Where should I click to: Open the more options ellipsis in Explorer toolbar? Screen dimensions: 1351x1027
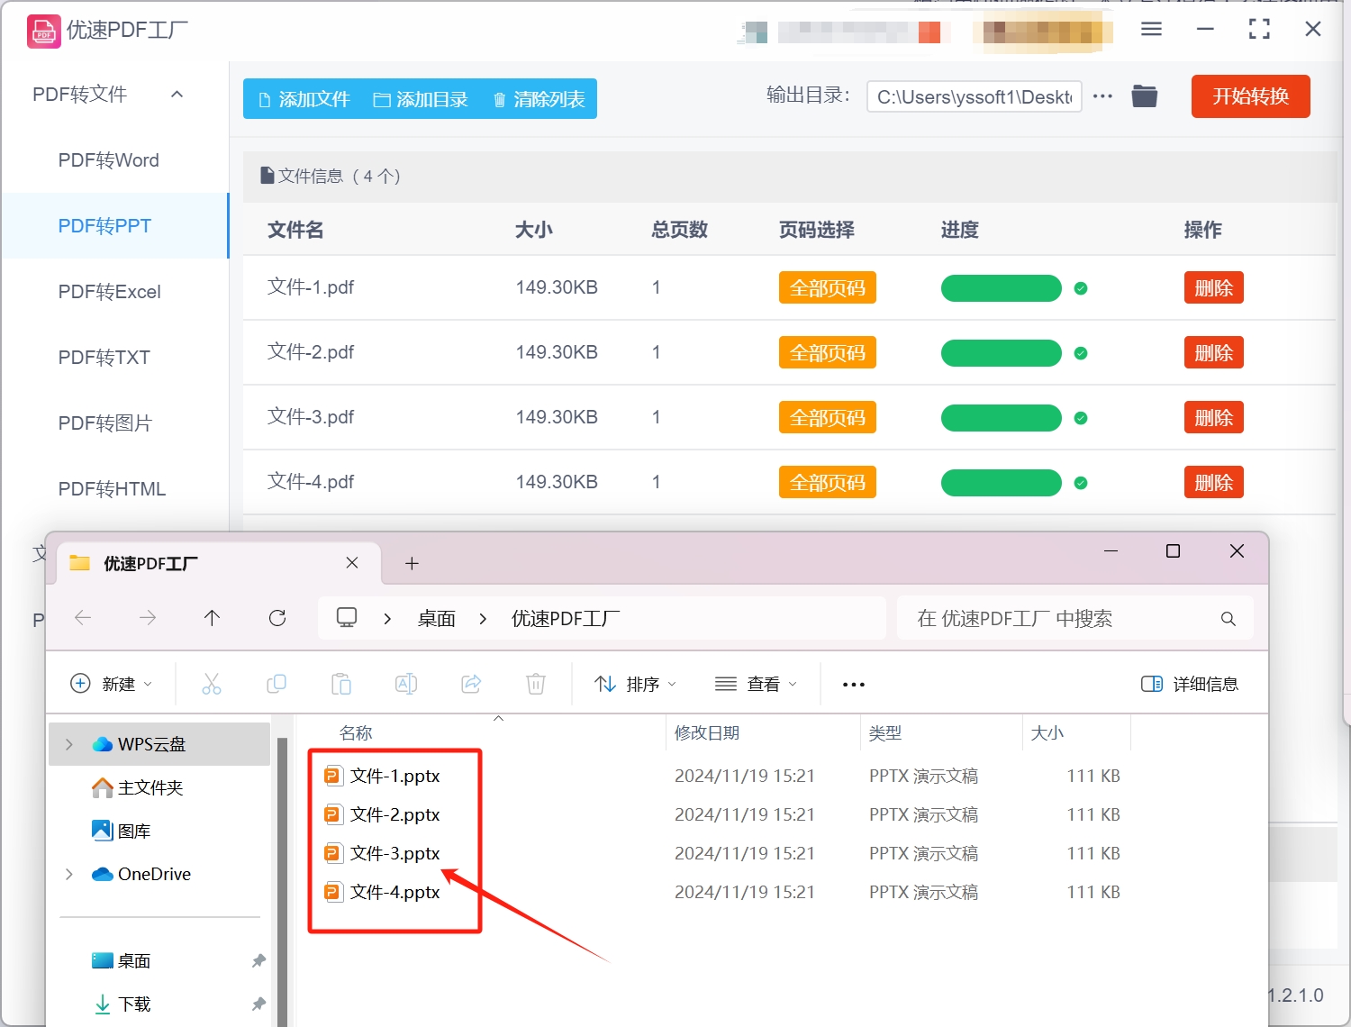(853, 685)
